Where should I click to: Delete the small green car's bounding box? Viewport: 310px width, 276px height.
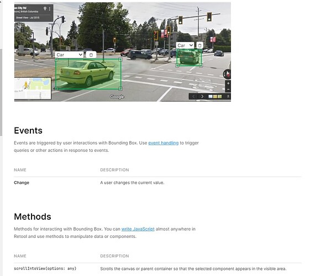click(199, 45)
